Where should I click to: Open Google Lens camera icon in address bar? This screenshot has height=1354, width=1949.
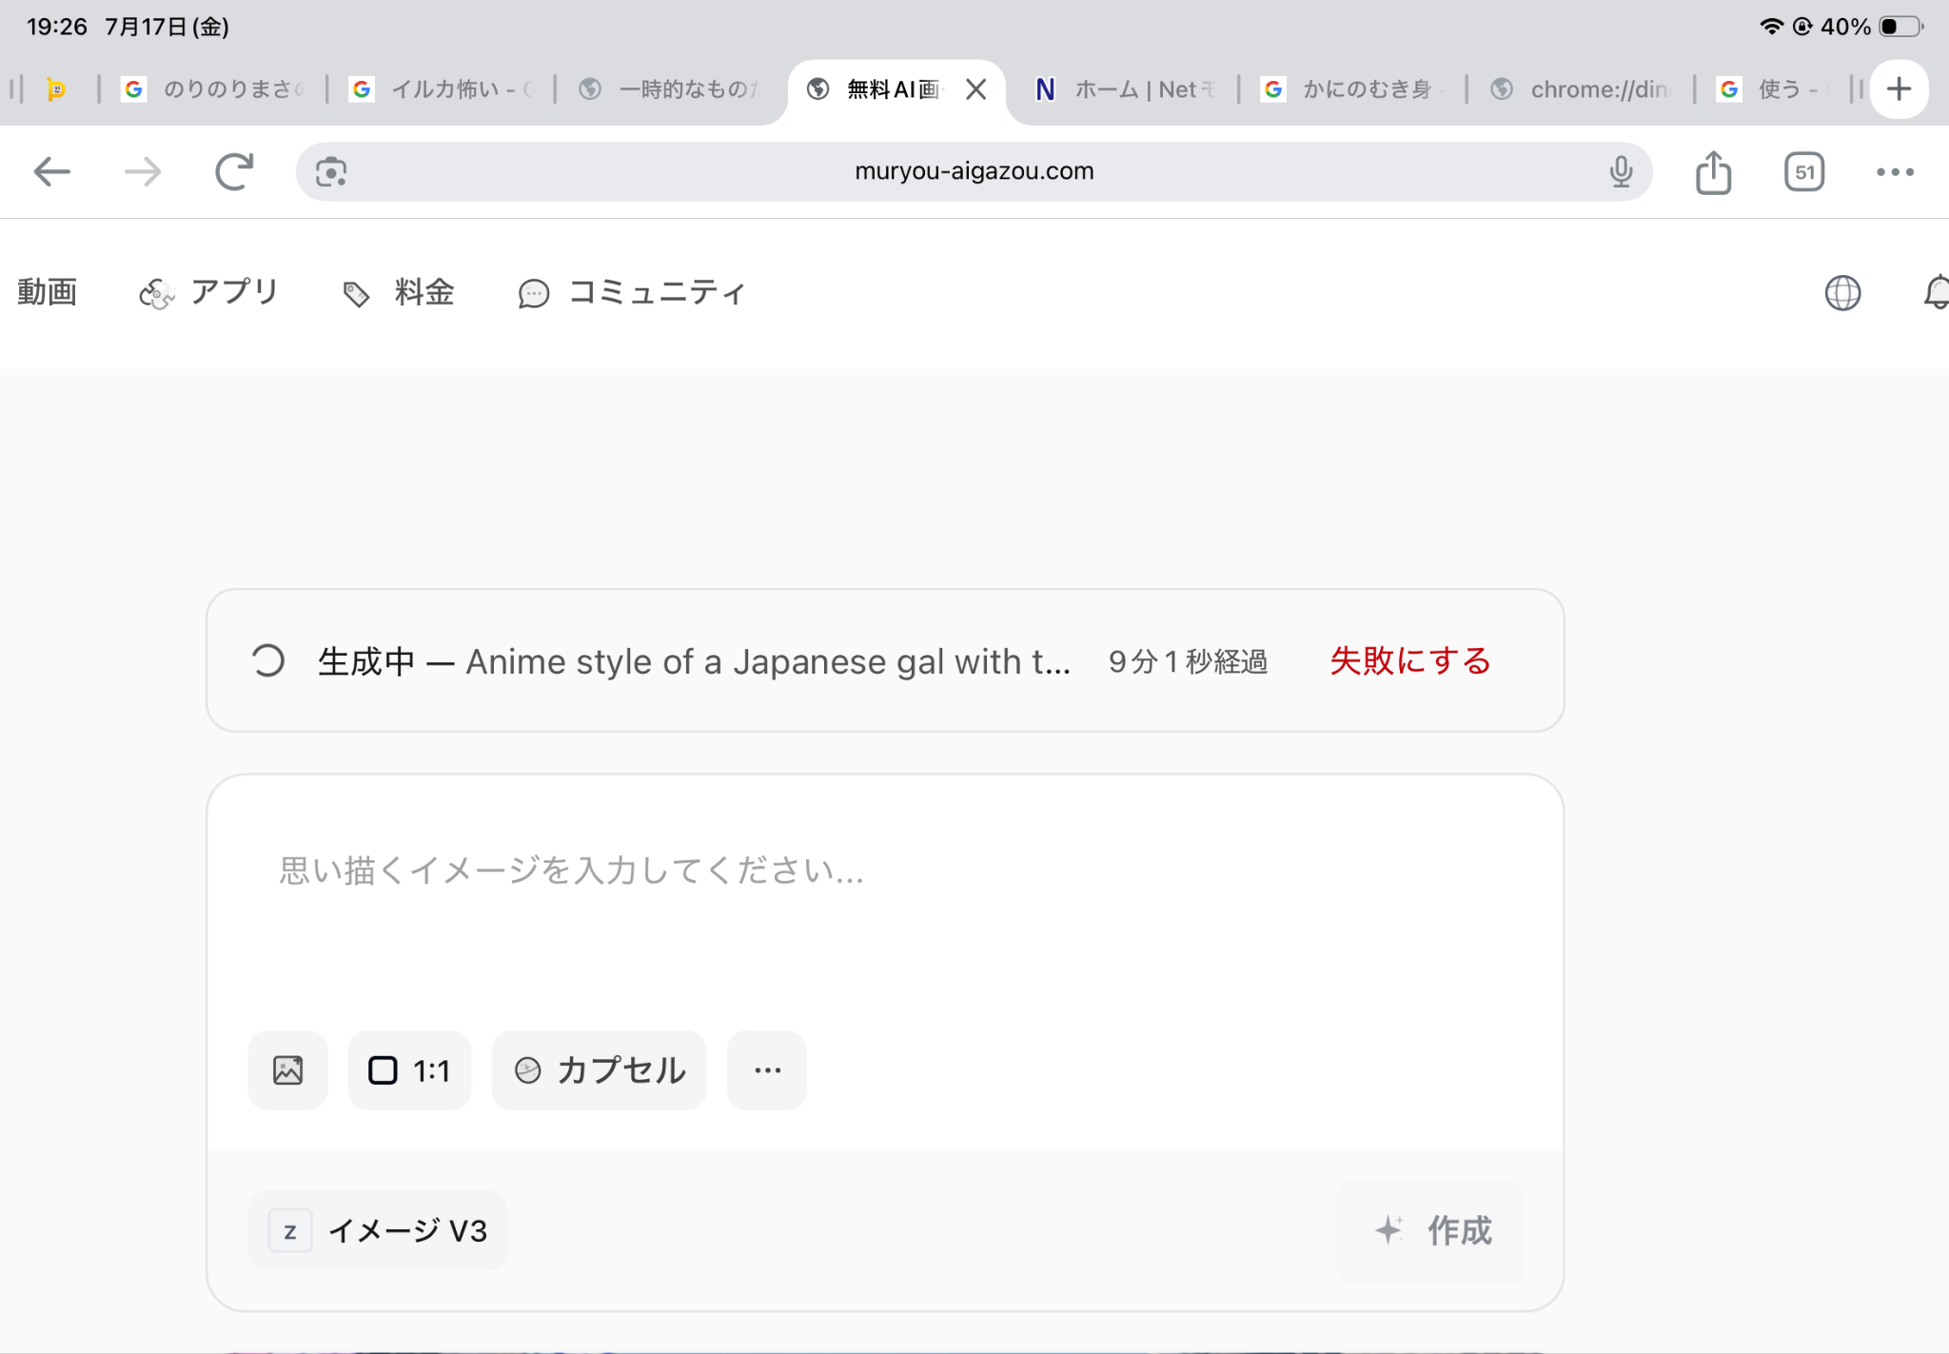(330, 172)
